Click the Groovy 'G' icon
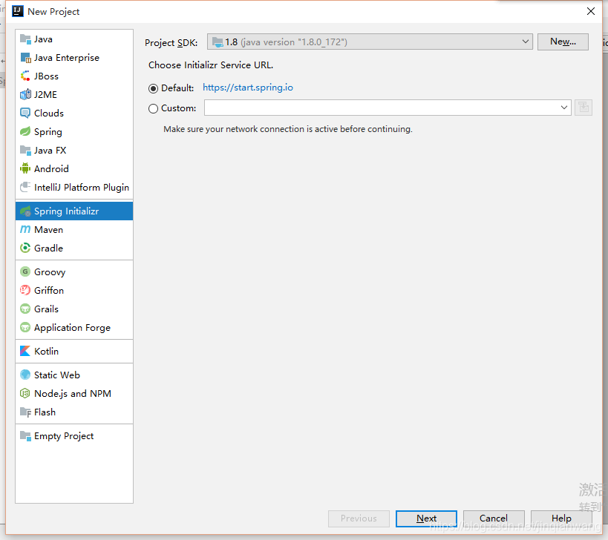 (x=25, y=271)
